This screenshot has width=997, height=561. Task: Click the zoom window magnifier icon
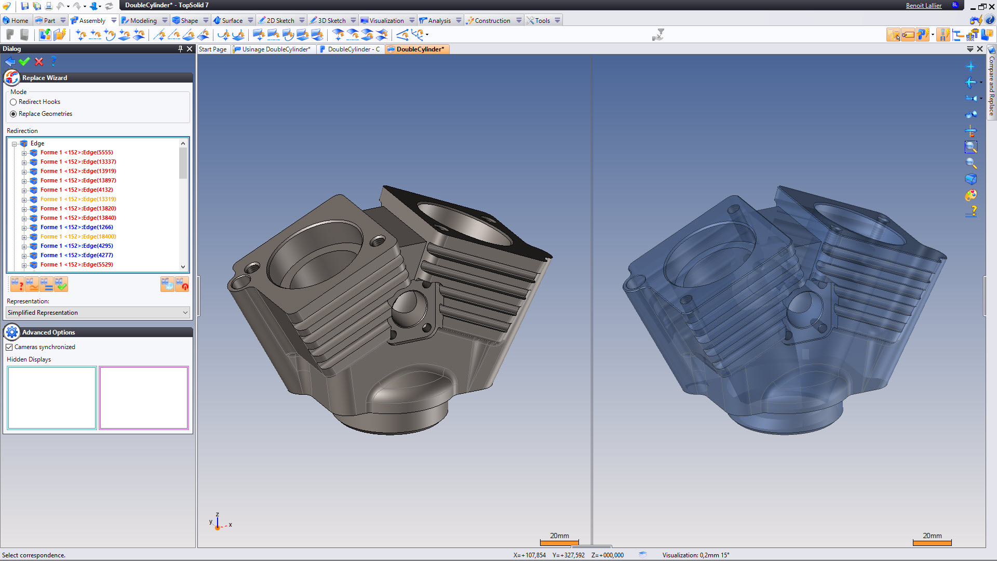point(971,147)
